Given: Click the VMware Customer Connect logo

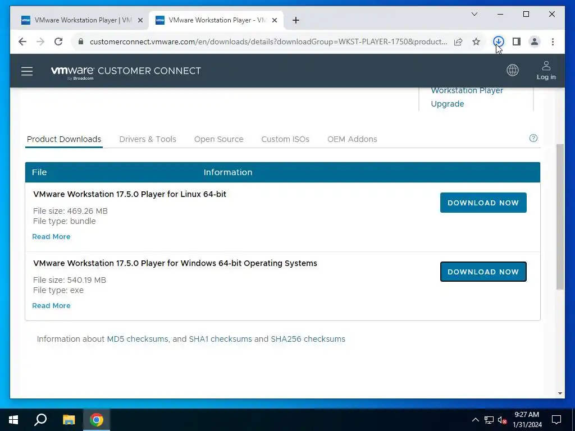Looking at the screenshot, I should [x=126, y=72].
